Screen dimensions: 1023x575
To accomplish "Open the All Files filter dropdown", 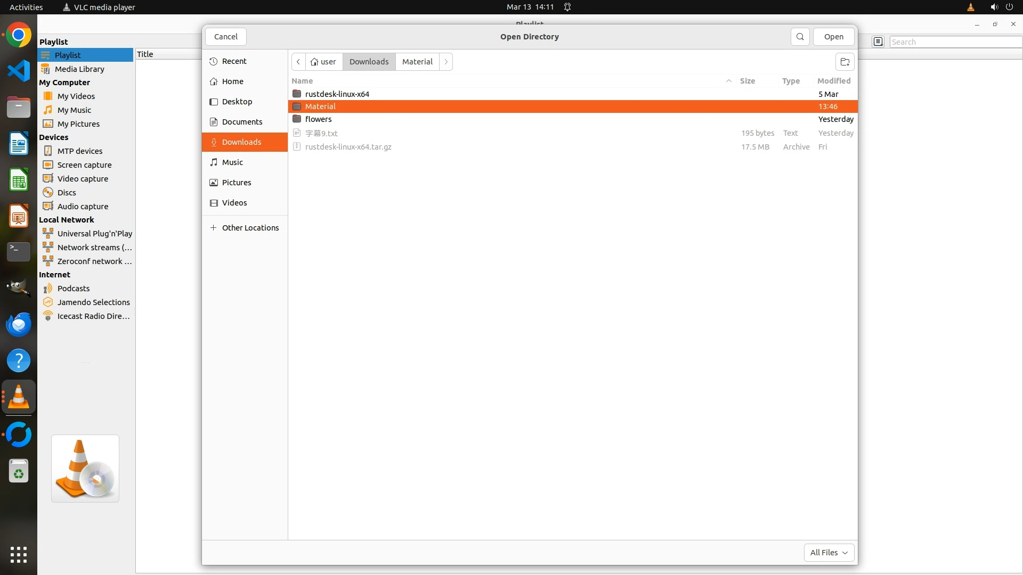I will (829, 553).
